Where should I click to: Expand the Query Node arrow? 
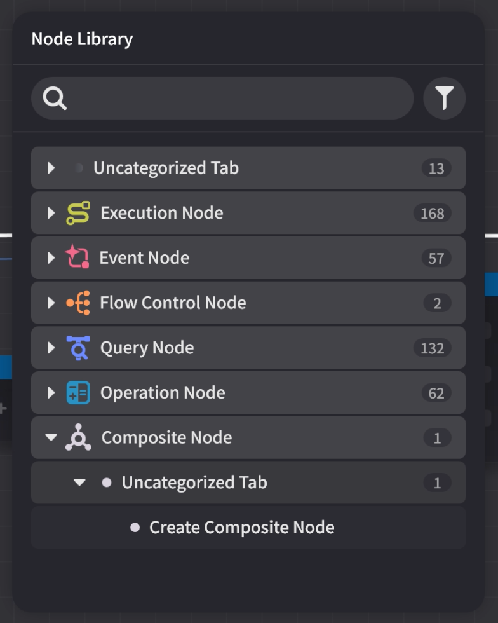pyautogui.click(x=51, y=348)
